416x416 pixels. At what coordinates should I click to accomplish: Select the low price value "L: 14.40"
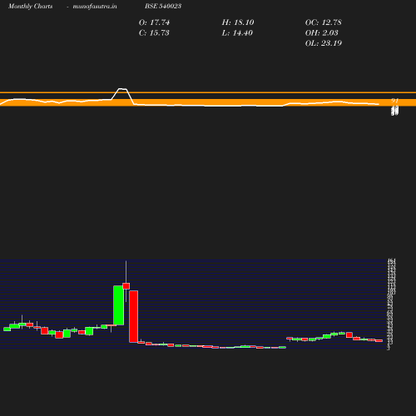(x=237, y=32)
